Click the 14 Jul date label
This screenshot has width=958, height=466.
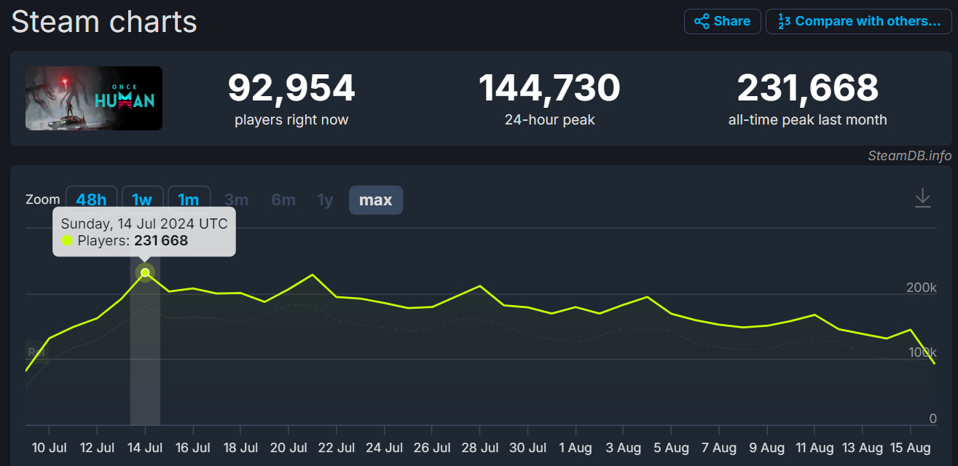pyautogui.click(x=145, y=447)
